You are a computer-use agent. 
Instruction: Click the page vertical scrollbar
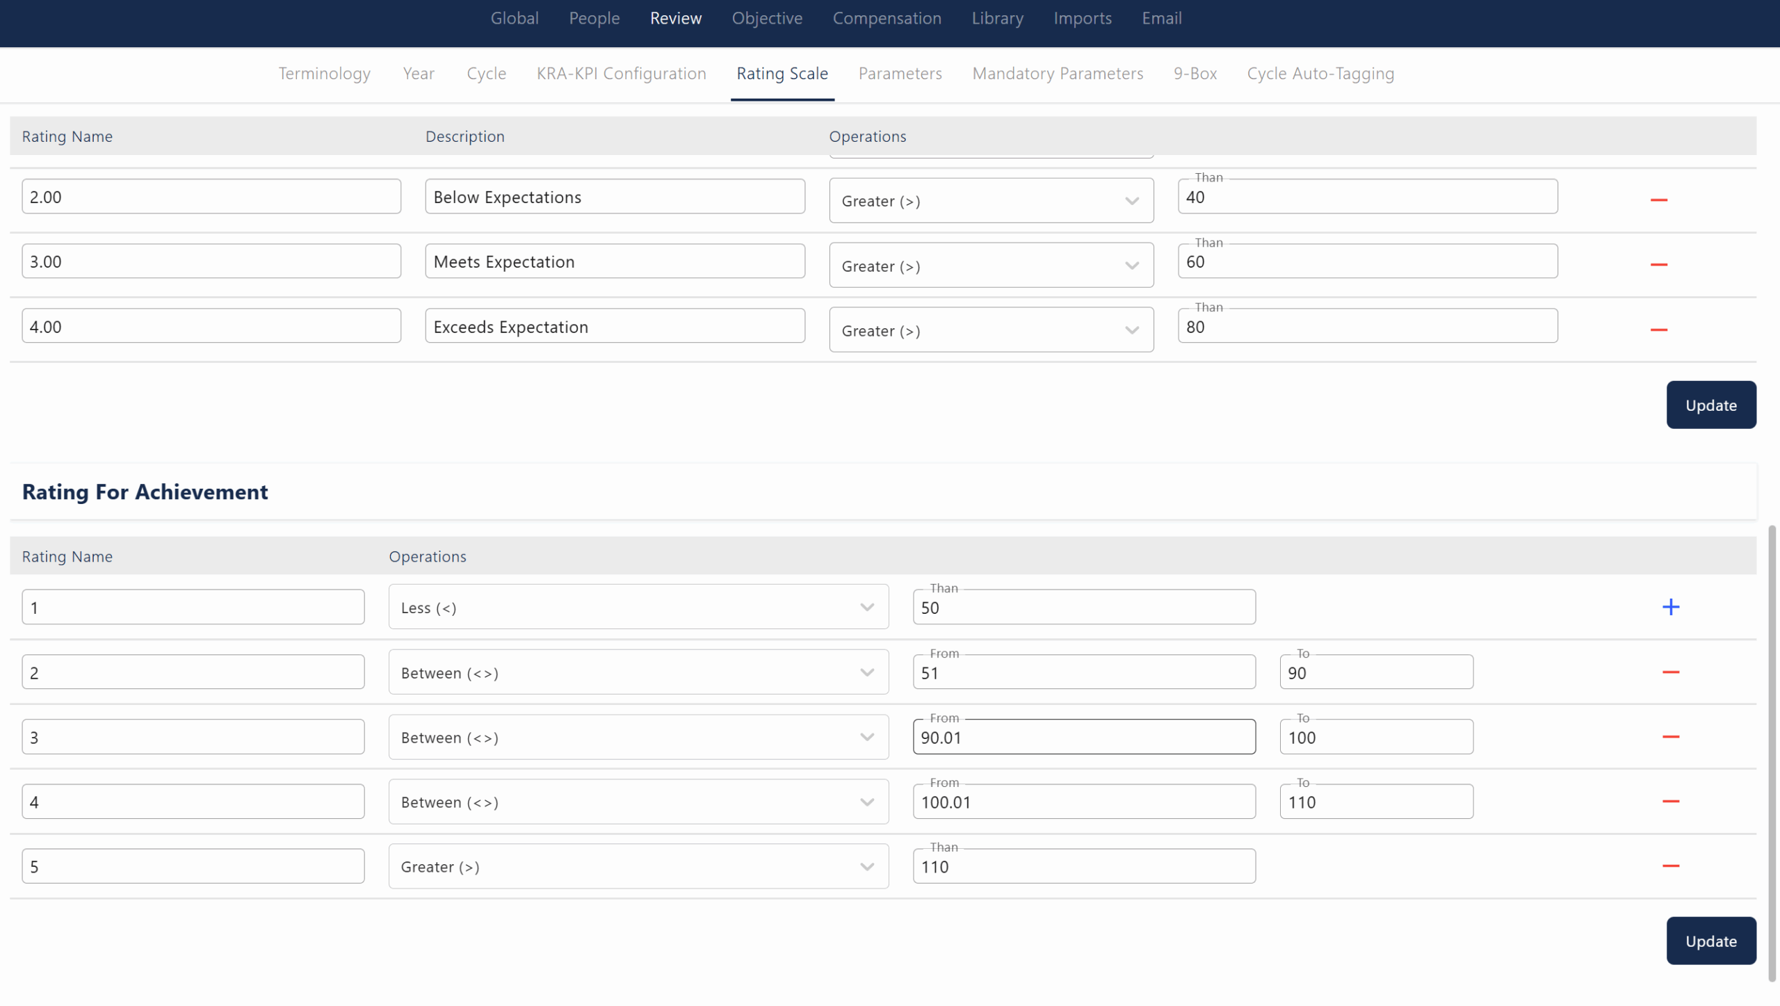(x=1772, y=754)
